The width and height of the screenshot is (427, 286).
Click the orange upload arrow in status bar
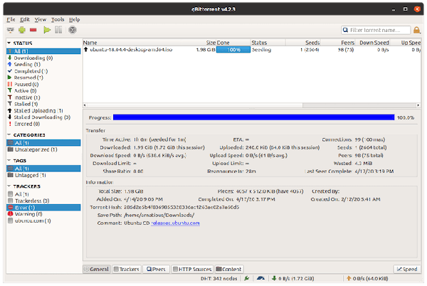(349, 278)
